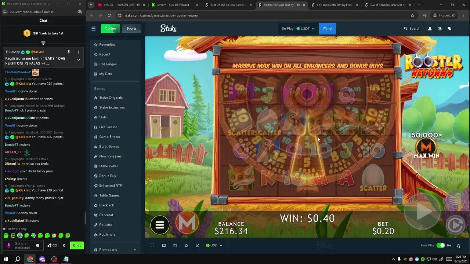Expand the pinned Kicklet message chevron
Viewport: 470px width, 264px height.
78,60
